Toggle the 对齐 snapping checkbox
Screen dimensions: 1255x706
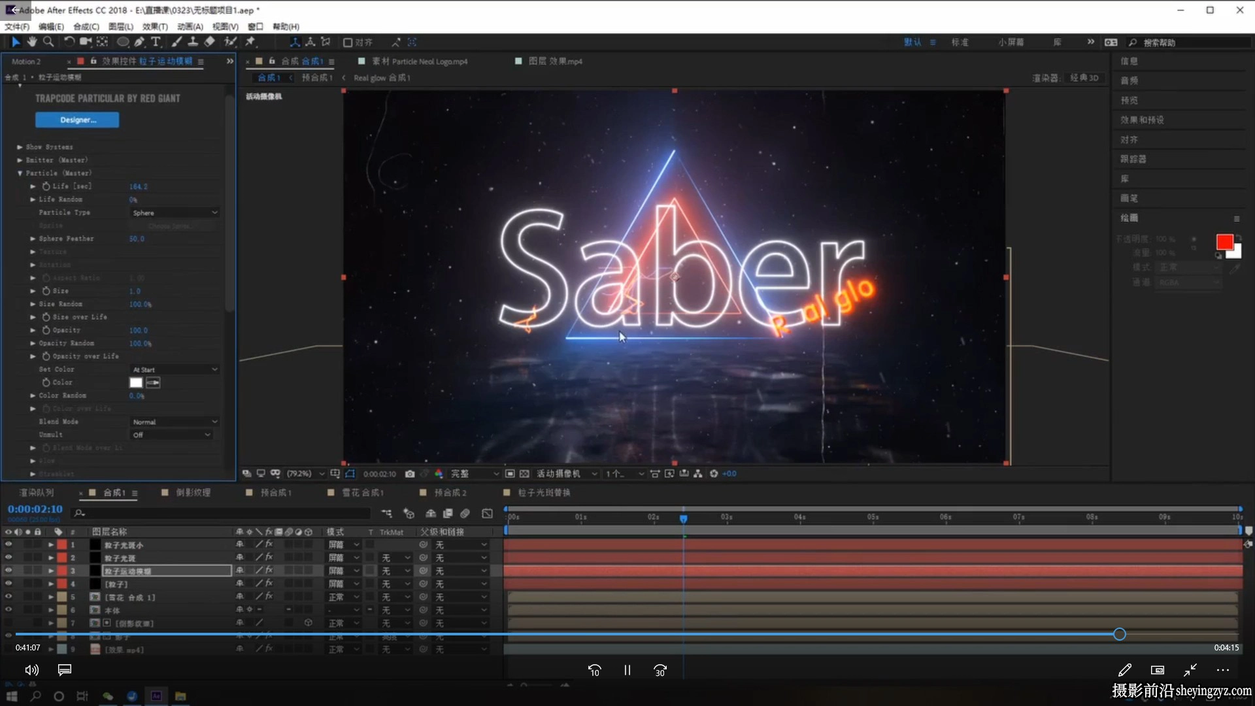(x=348, y=42)
